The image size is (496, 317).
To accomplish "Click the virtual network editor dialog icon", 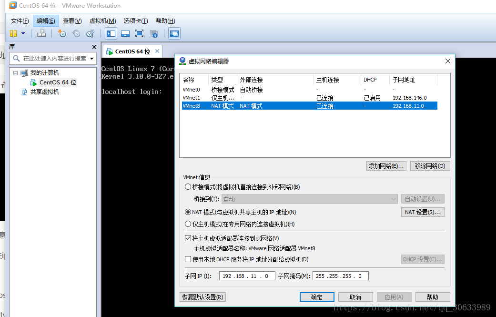I will coord(182,61).
